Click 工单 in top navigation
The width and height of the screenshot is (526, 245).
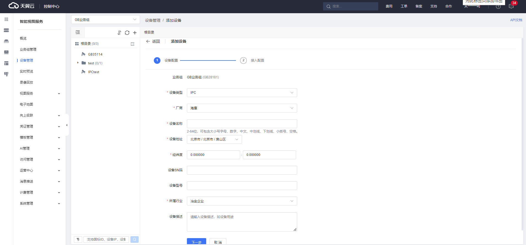pos(404,6)
